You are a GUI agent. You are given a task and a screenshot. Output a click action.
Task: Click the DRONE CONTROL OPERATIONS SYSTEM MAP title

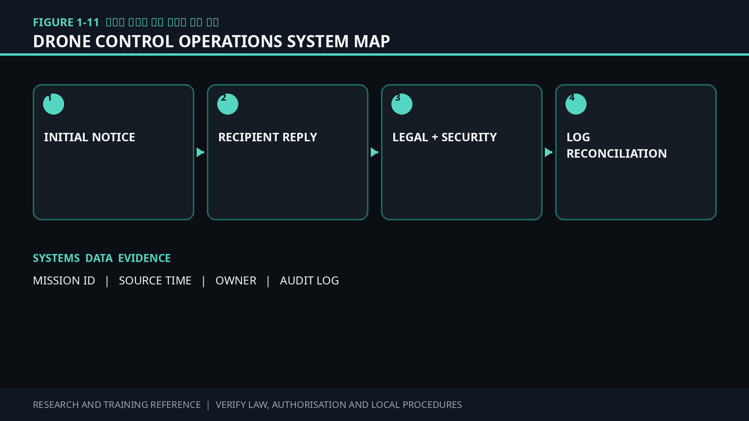click(x=212, y=41)
